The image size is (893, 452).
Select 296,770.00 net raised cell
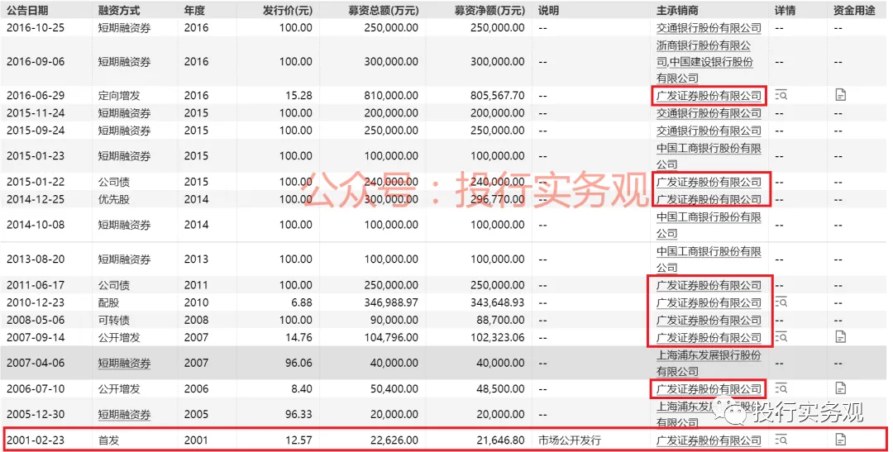pyautogui.click(x=497, y=199)
